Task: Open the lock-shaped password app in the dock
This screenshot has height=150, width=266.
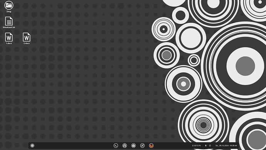Action: point(125,146)
